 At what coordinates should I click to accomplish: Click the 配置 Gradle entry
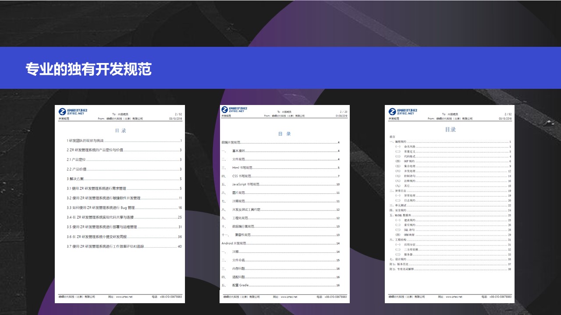point(280,285)
